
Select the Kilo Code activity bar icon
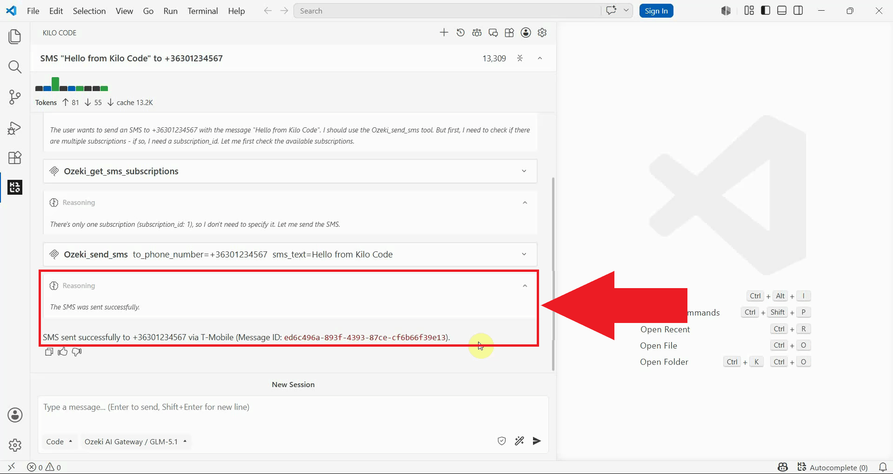coord(15,187)
